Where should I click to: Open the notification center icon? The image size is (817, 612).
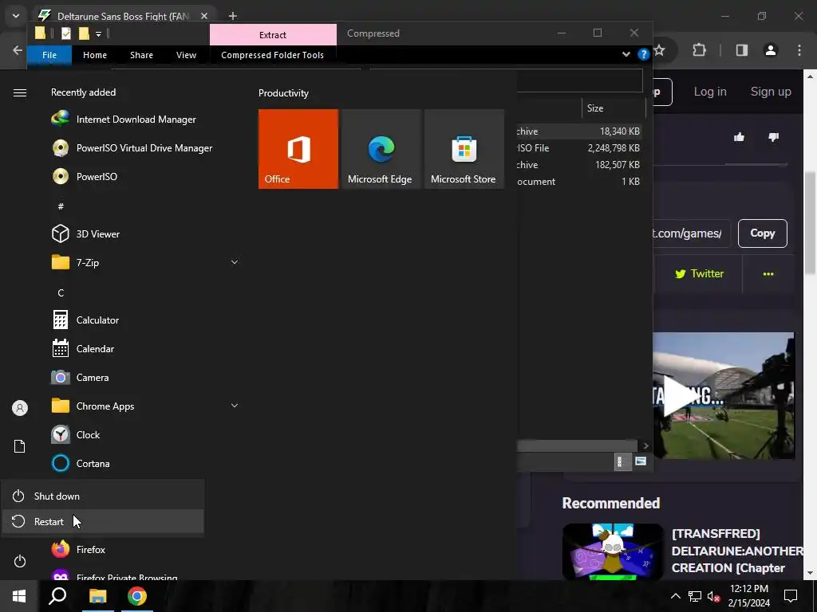point(791,596)
